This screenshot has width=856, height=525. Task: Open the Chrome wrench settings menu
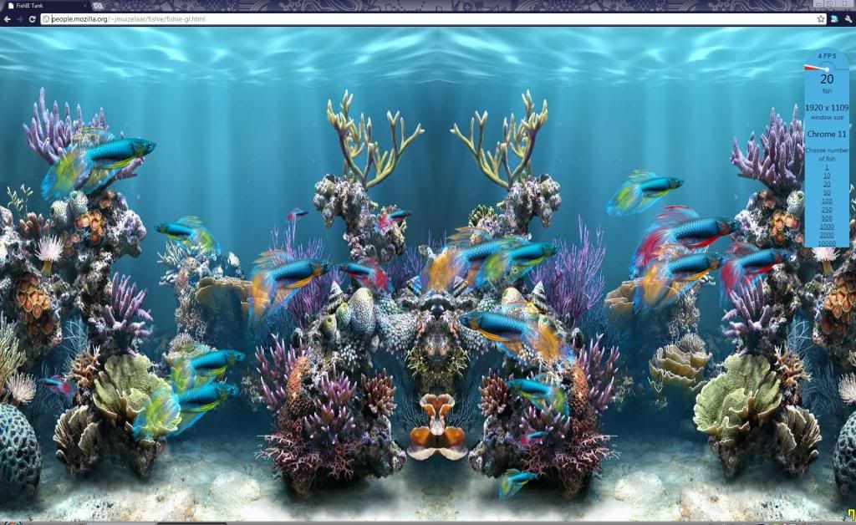848,18
